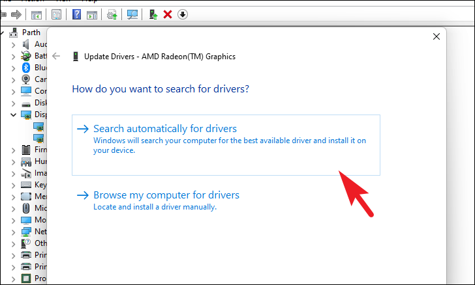Click the Parth computer icon
475x285 pixels.
pos(13,33)
